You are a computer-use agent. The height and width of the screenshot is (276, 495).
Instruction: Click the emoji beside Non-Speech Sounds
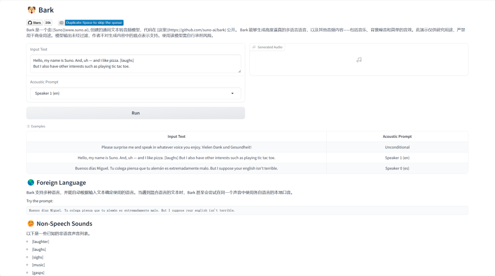[x=31, y=224]
